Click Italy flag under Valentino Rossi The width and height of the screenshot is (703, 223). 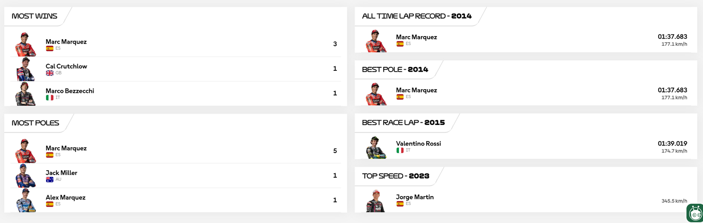[400, 150]
